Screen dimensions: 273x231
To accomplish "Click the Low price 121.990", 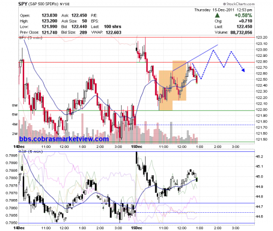I will click(x=49, y=27).
